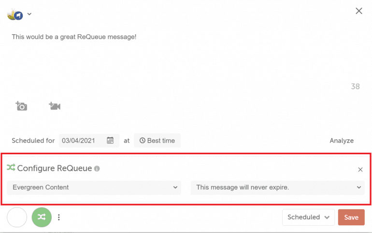Viewport: 372px width, 233px height.
Task: Open the message expiration dropdown
Action: (x=278, y=188)
